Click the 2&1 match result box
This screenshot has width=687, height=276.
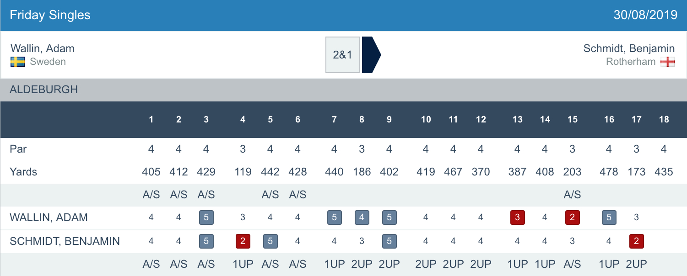click(x=343, y=55)
